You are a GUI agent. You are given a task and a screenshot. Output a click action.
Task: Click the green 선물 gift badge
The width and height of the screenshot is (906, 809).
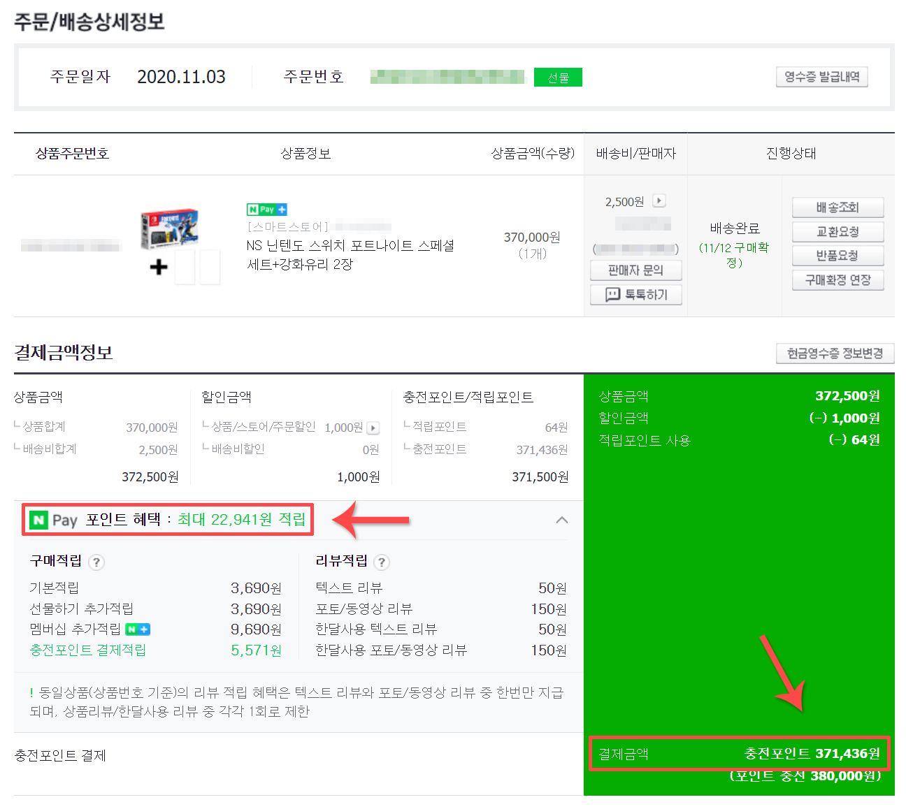pyautogui.click(x=558, y=78)
